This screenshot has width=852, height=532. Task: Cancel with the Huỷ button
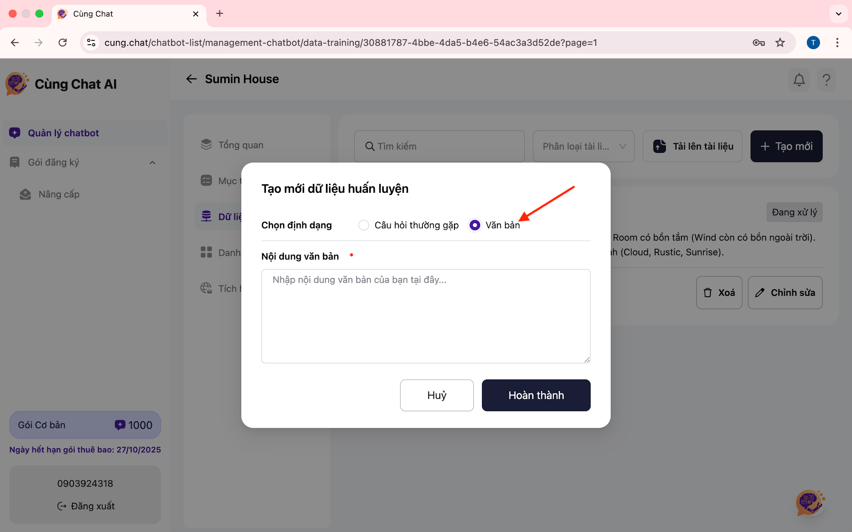click(x=437, y=395)
